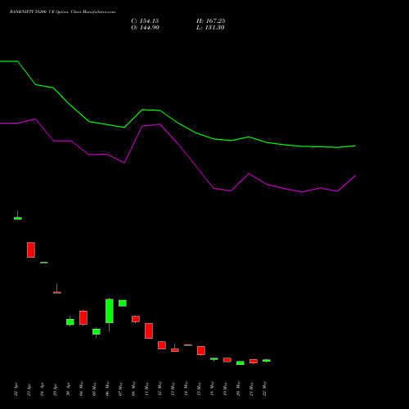Click the 12 May date label
Screen dimensions: 409x409
coord(160,389)
